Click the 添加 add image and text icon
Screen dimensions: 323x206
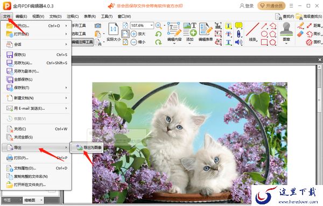point(189,29)
